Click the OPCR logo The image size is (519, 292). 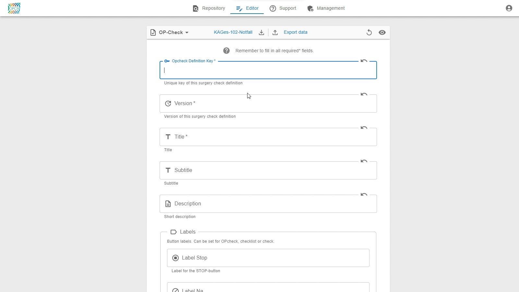coord(14,8)
